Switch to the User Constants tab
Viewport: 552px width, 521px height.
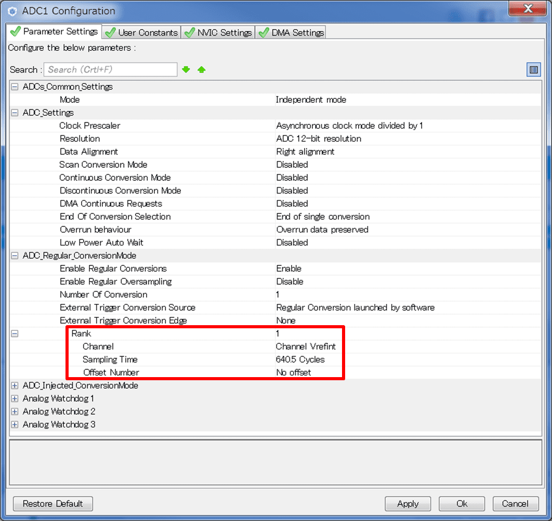tap(142, 33)
